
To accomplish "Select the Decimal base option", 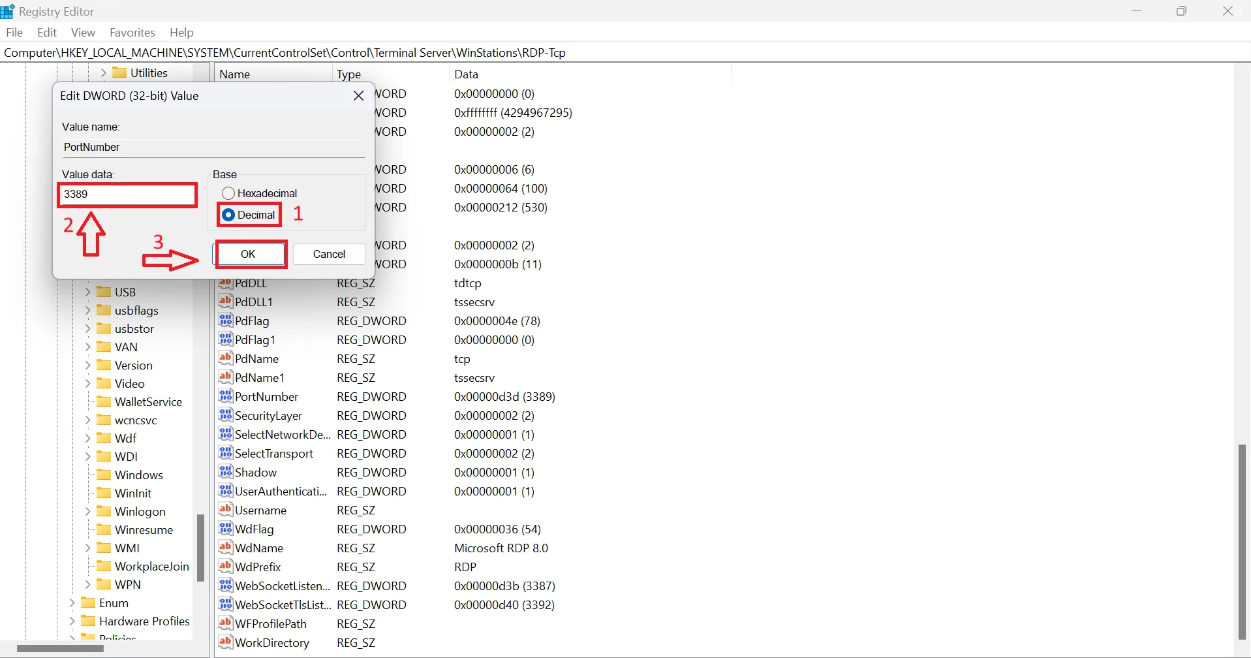I will pos(228,215).
